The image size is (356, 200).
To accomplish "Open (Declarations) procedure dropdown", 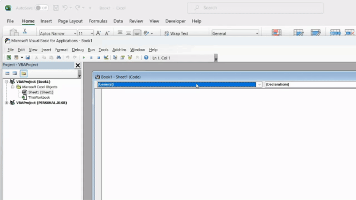I will point(310,84).
